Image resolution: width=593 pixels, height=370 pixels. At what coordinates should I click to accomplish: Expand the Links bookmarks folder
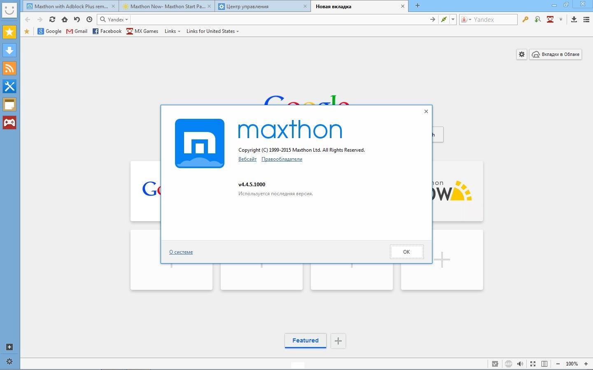point(172,31)
